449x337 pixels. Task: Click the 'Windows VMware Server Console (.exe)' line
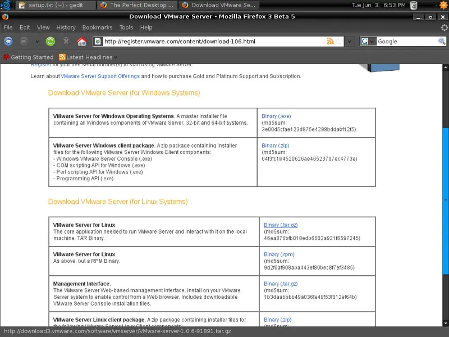click(103, 159)
